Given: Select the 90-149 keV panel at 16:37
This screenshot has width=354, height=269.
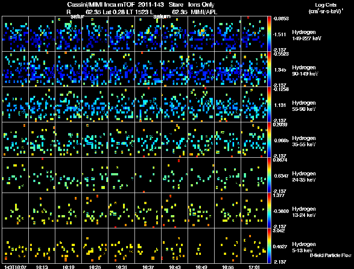Looking at the screenshot, I should 148,69.
